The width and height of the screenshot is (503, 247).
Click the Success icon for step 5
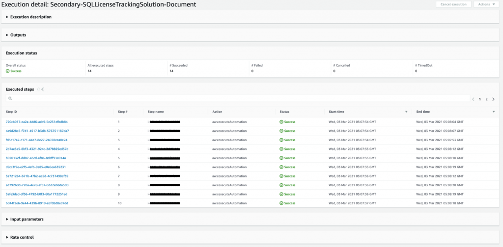(x=281, y=158)
